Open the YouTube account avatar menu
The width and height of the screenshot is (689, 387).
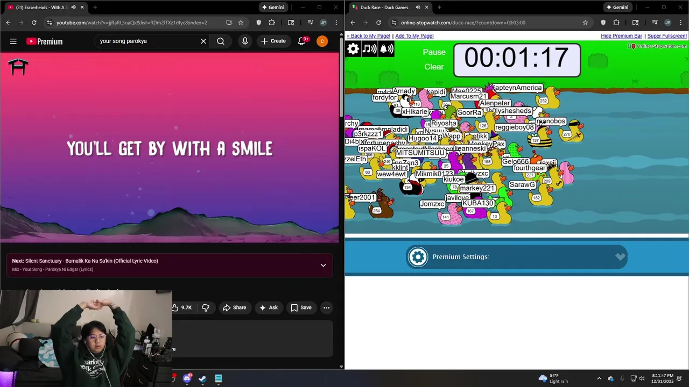click(x=322, y=41)
